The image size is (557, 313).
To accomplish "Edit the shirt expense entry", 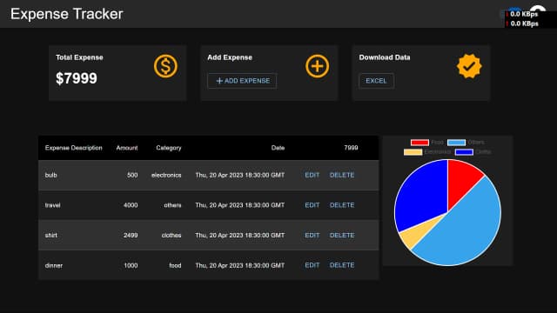I will click(x=312, y=236).
